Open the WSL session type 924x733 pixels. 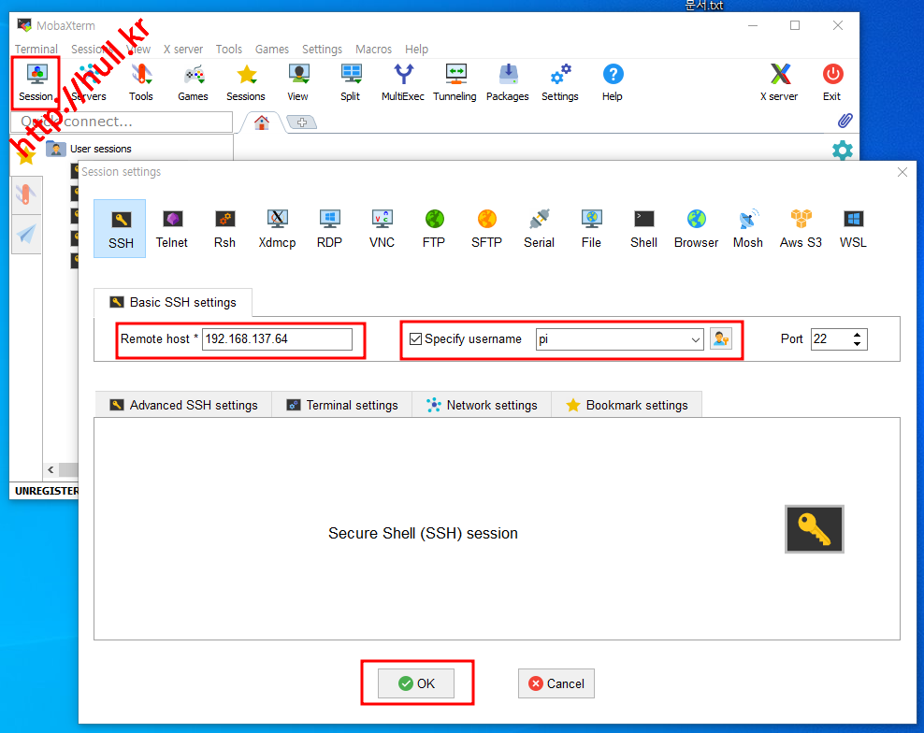853,228
